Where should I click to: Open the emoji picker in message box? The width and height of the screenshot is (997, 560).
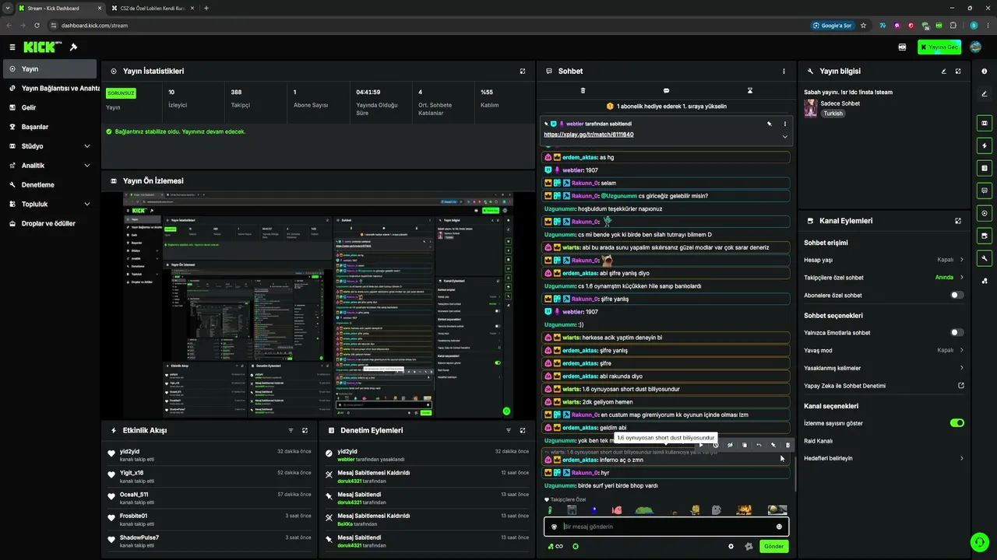pos(779,527)
